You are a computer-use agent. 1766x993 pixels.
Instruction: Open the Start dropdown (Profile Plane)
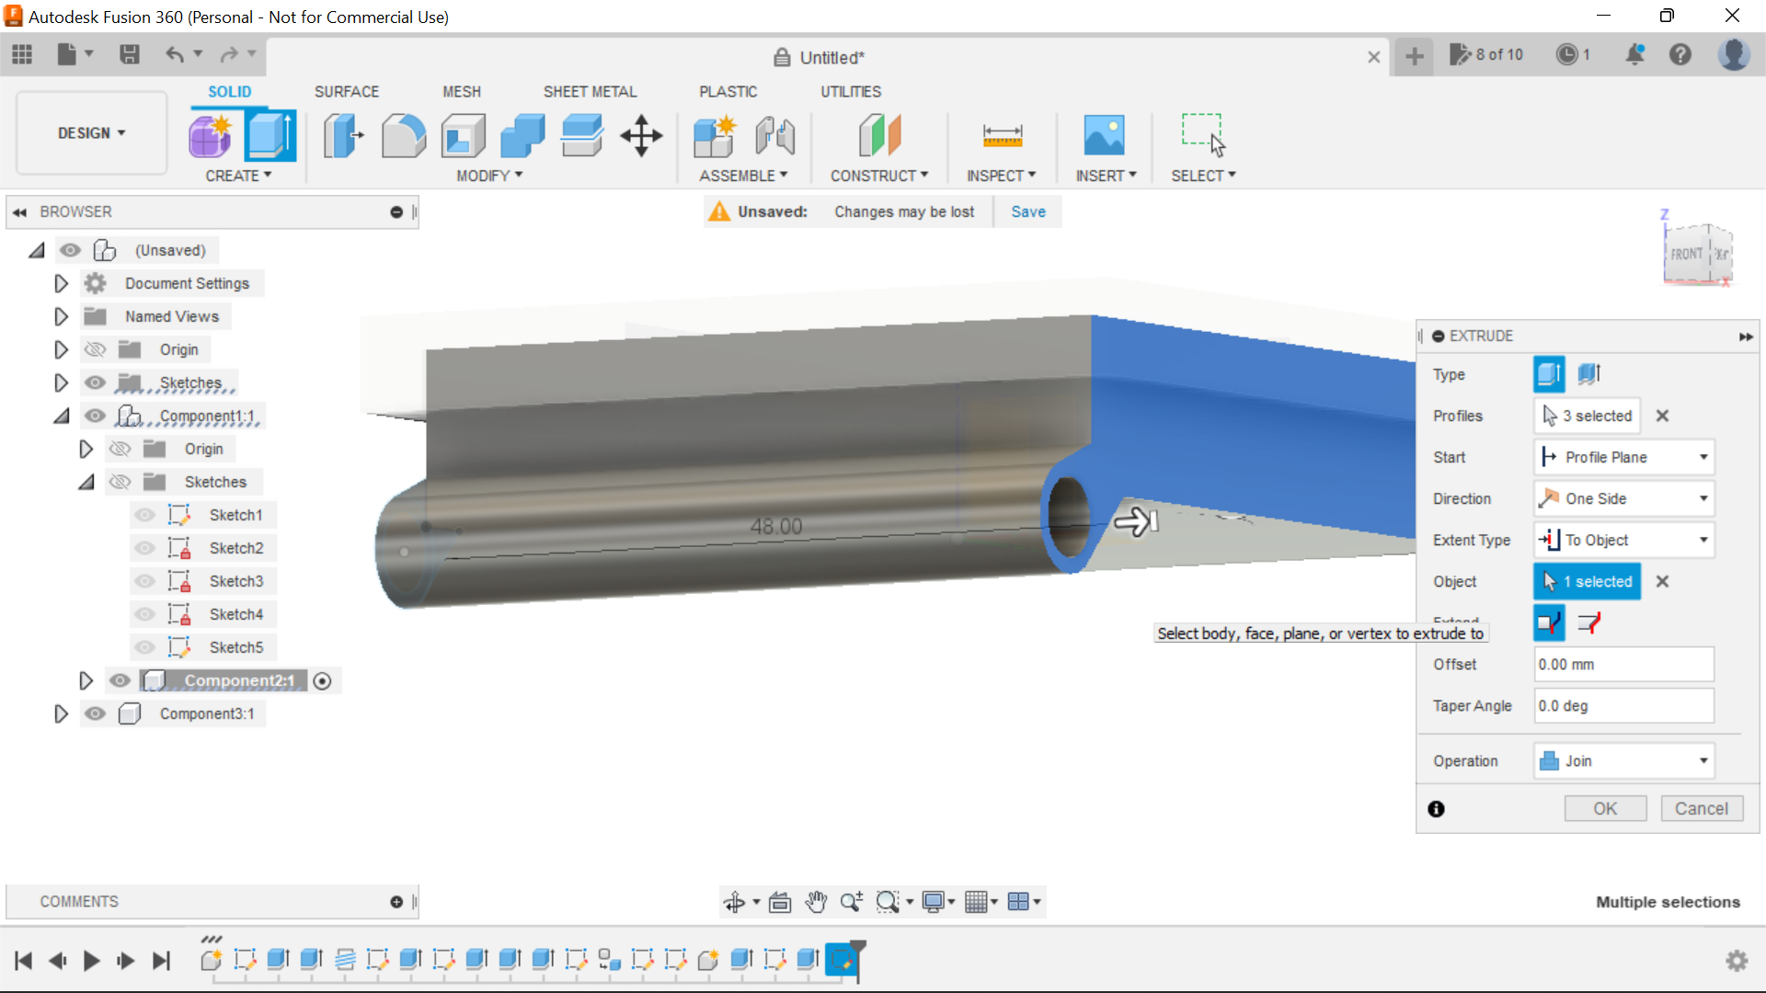pyautogui.click(x=1624, y=457)
